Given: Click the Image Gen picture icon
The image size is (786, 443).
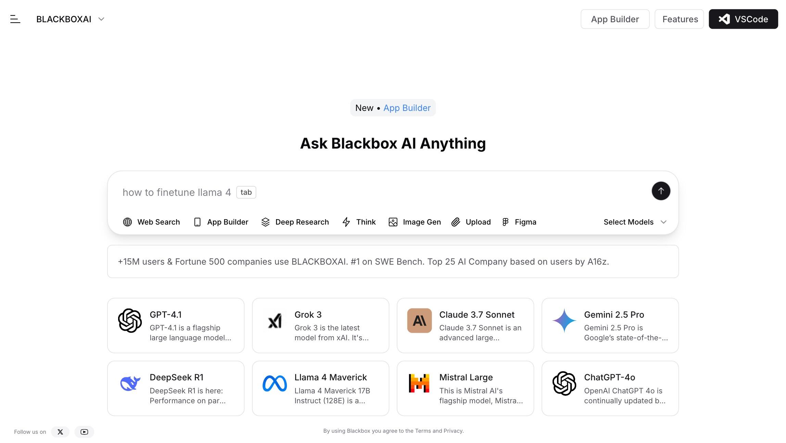Looking at the screenshot, I should coord(393,222).
